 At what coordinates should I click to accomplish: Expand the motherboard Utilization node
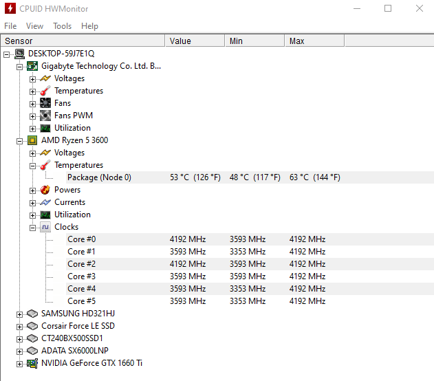point(32,129)
